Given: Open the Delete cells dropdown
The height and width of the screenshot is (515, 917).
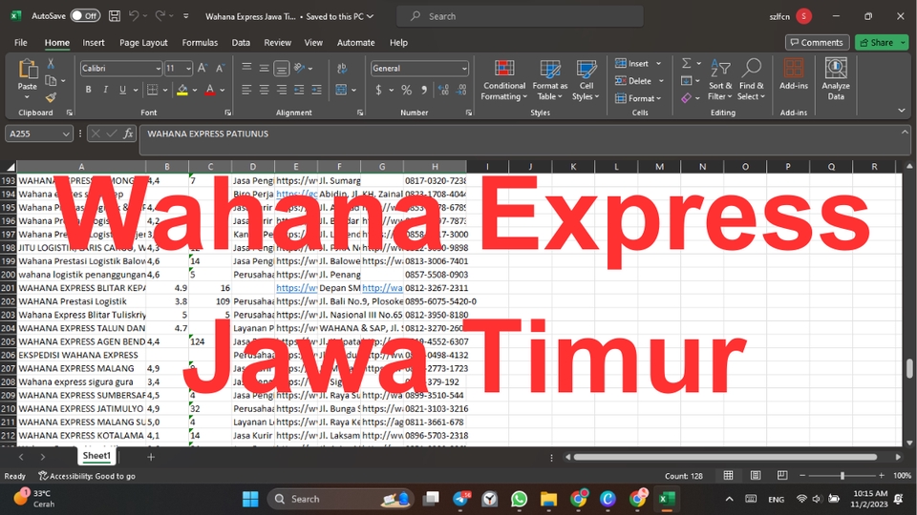Looking at the screenshot, I should tap(639, 80).
